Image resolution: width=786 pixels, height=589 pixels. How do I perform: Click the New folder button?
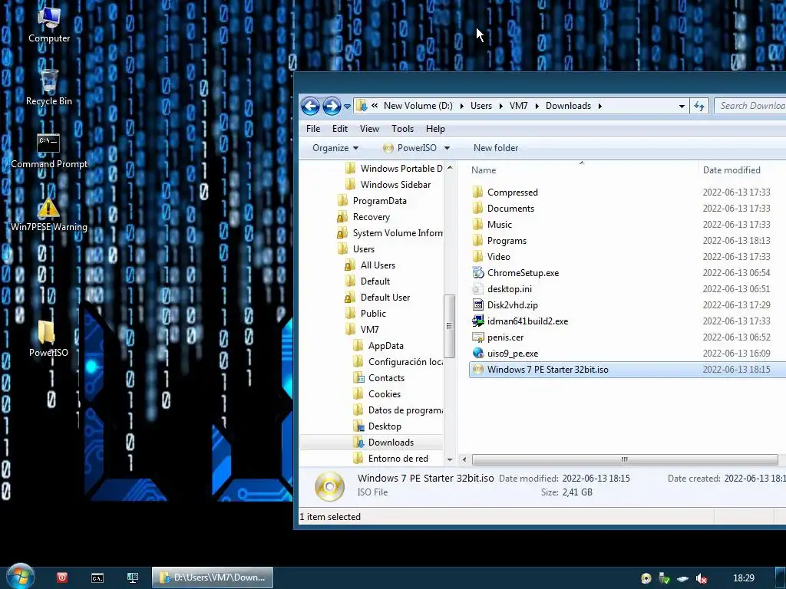point(496,148)
